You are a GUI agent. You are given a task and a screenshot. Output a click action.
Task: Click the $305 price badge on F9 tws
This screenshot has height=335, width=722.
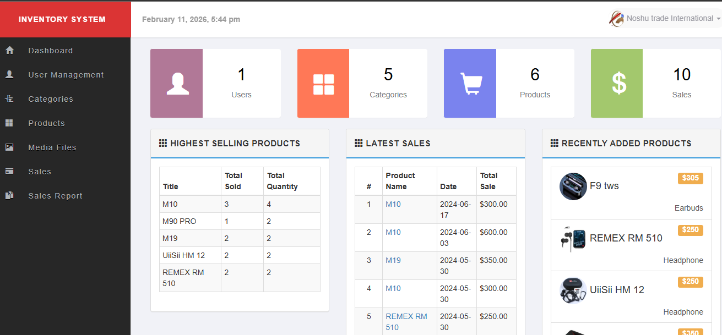click(690, 179)
